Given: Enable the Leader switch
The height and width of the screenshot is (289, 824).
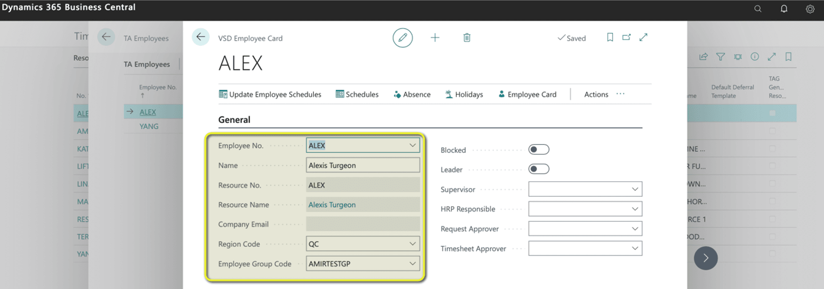Looking at the screenshot, I should pos(538,169).
